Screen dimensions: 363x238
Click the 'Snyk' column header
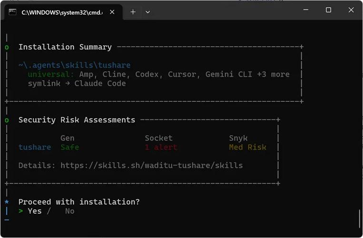238,138
